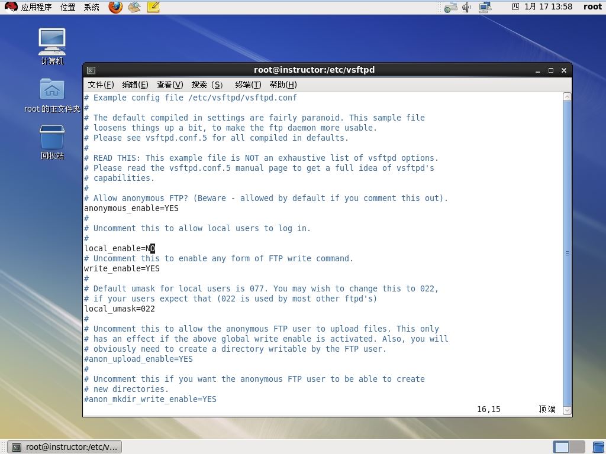Click the '# capabilities.' comment line
This screenshot has height=454, width=606.
(120, 179)
